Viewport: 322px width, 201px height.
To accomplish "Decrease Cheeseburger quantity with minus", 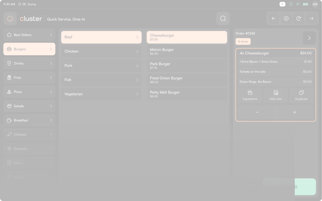I will coord(257,112).
